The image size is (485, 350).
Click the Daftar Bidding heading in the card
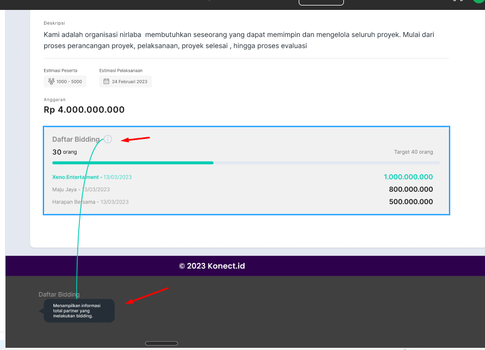tap(76, 139)
